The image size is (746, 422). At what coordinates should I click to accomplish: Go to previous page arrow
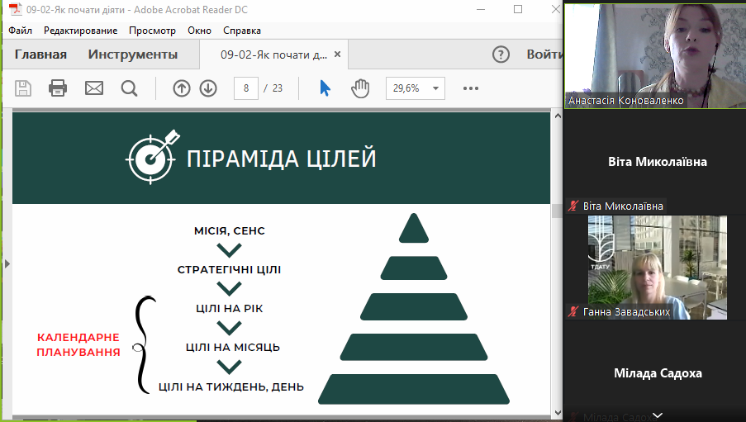(182, 88)
